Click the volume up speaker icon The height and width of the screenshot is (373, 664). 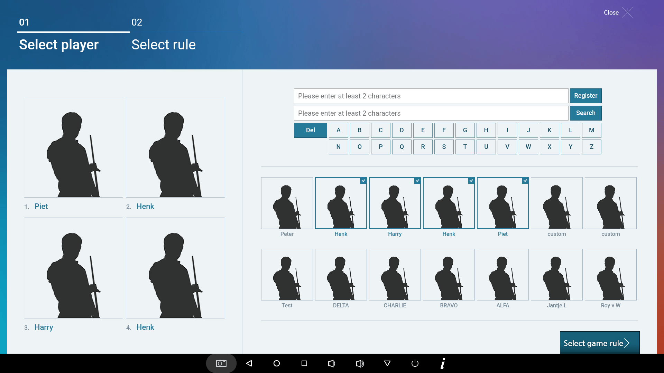(360, 363)
